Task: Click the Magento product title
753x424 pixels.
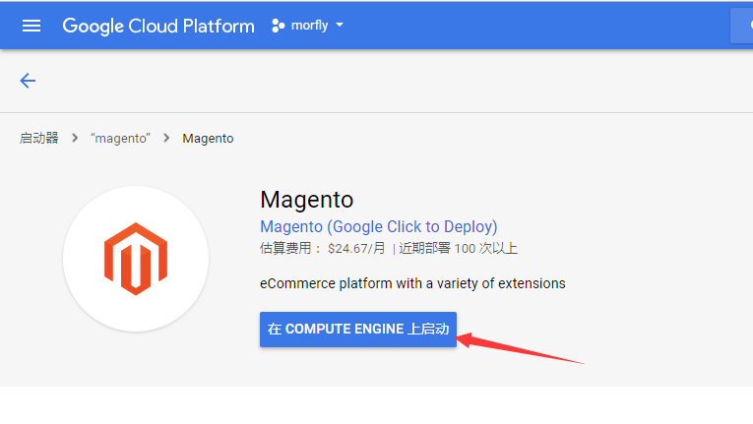Action: coord(306,200)
